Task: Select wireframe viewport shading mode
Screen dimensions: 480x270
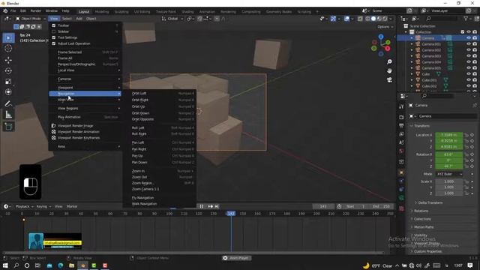Action: coord(367,19)
